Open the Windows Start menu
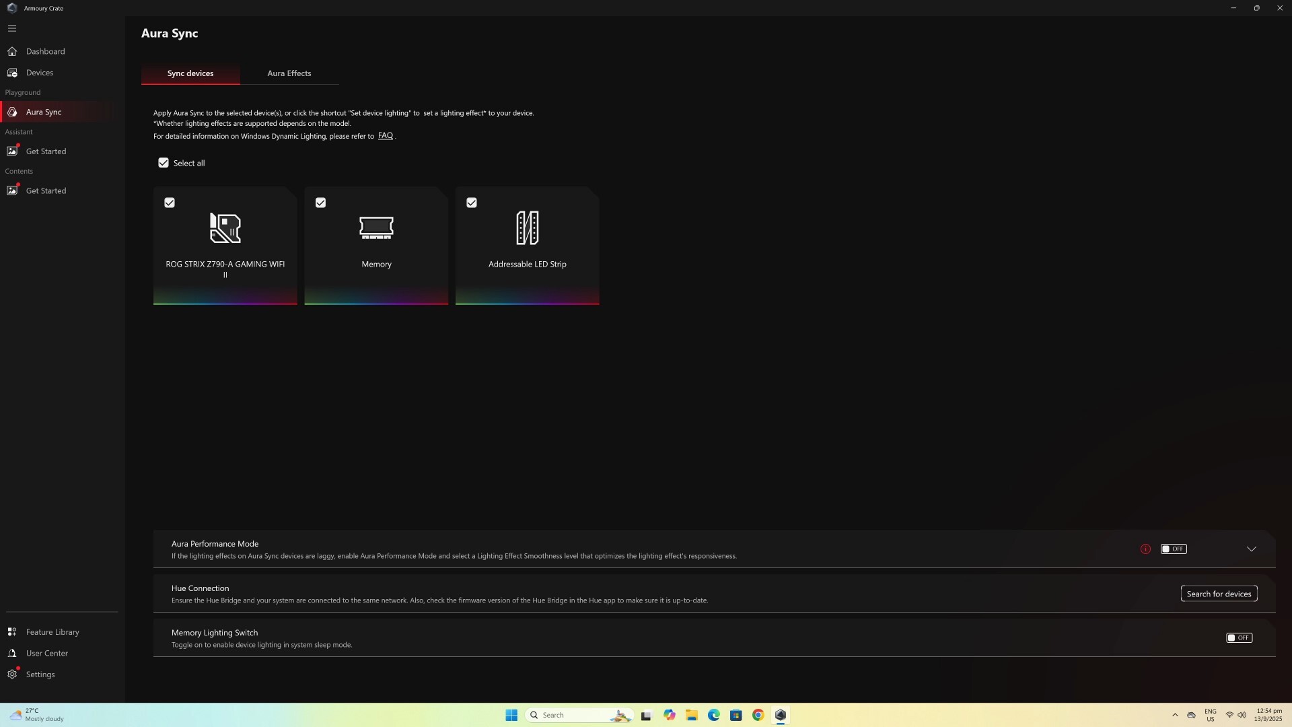This screenshot has height=727, width=1292. point(511,715)
